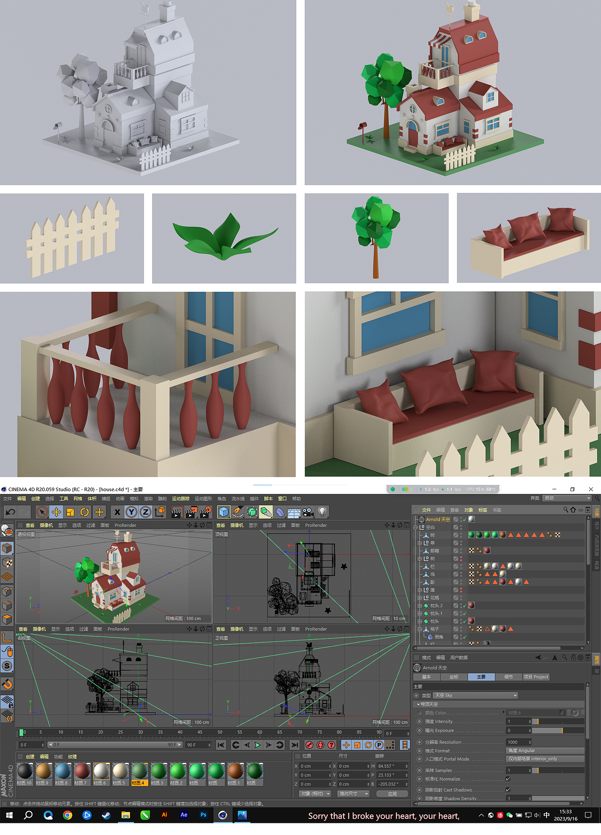Click the deformer bend icon
601x835 pixels.
click(280, 512)
